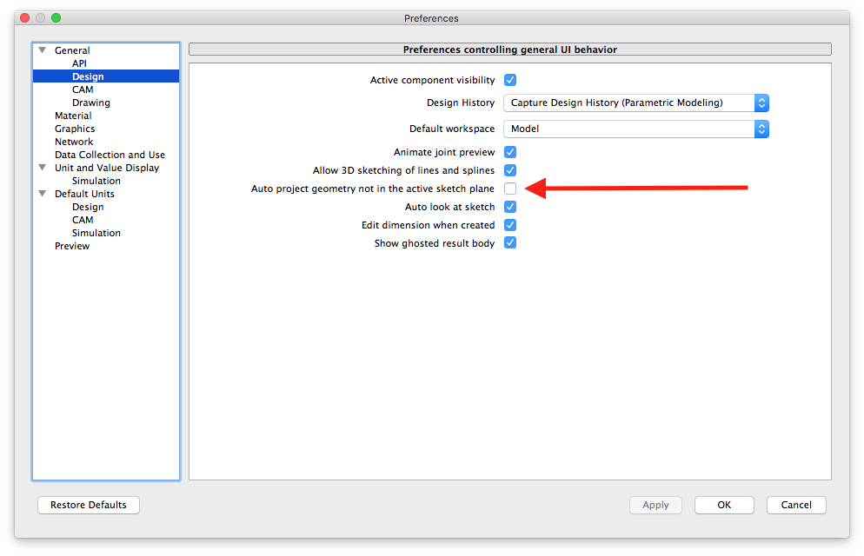This screenshot has width=864, height=556.
Task: Open the Design History dropdown
Action: pyautogui.click(x=636, y=103)
